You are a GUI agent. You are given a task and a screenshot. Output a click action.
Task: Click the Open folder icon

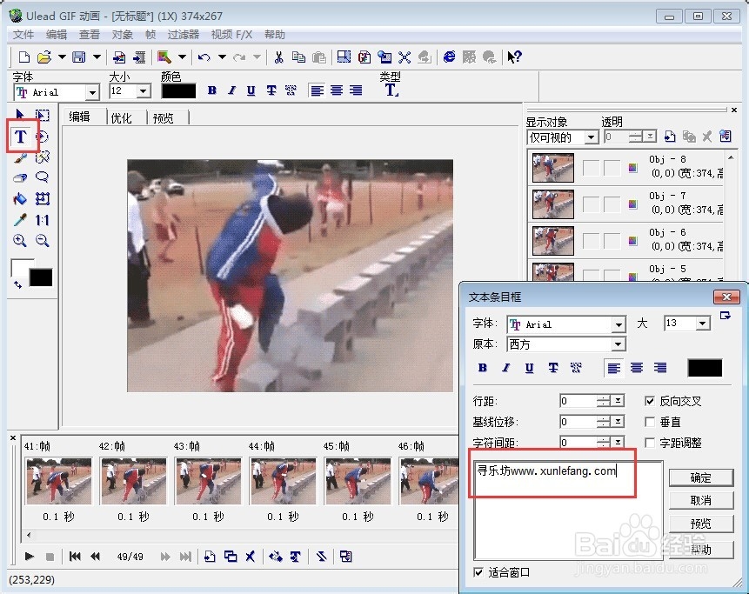pos(44,57)
